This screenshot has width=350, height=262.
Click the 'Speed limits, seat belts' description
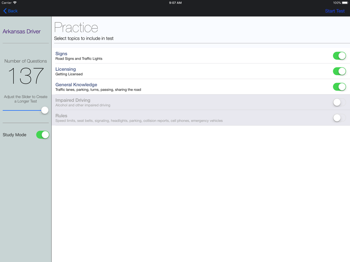tap(139, 121)
